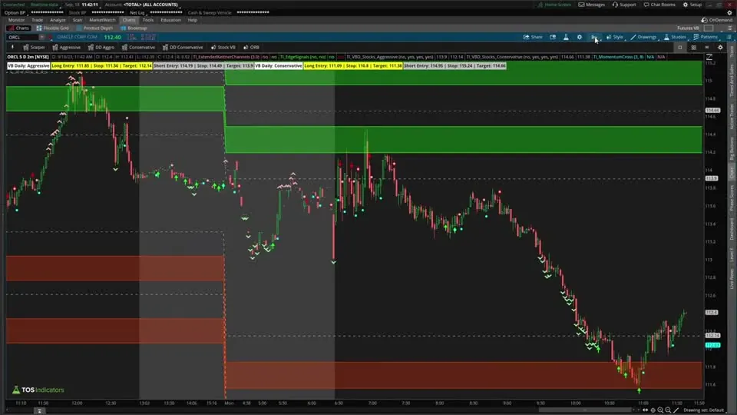
Task: Select the Bookmap sub-tab
Action: 134,28
